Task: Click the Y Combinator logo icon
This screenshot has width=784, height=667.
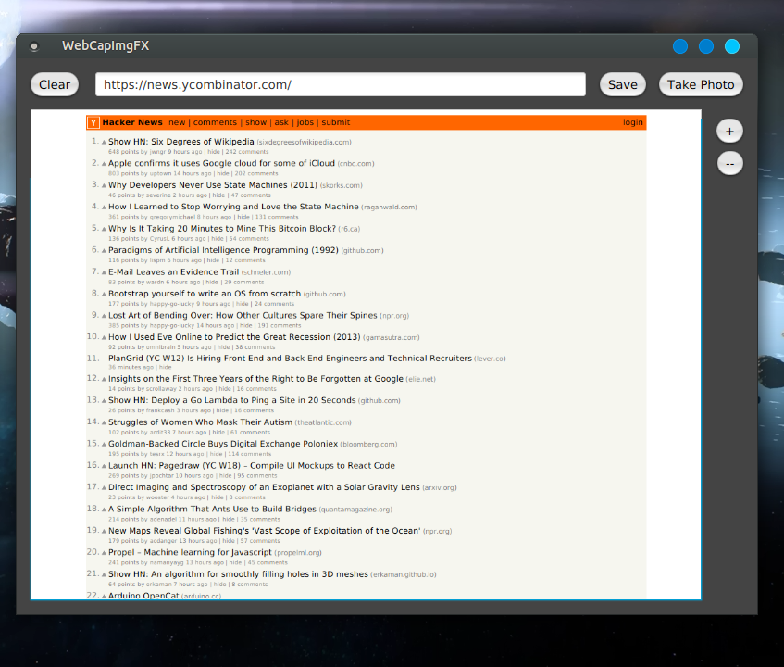Action: tap(93, 122)
